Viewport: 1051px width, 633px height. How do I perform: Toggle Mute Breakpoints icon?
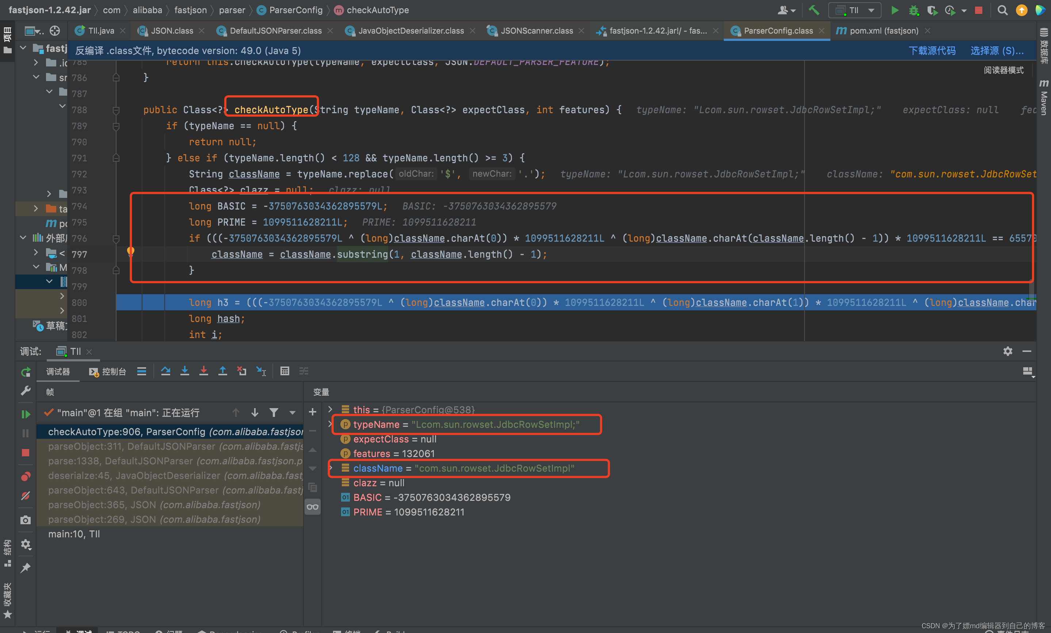coord(26,496)
